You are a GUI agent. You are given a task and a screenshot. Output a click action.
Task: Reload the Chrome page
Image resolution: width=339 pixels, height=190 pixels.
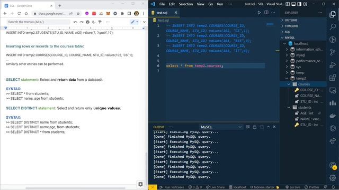pyautogui.click(x=19, y=14)
